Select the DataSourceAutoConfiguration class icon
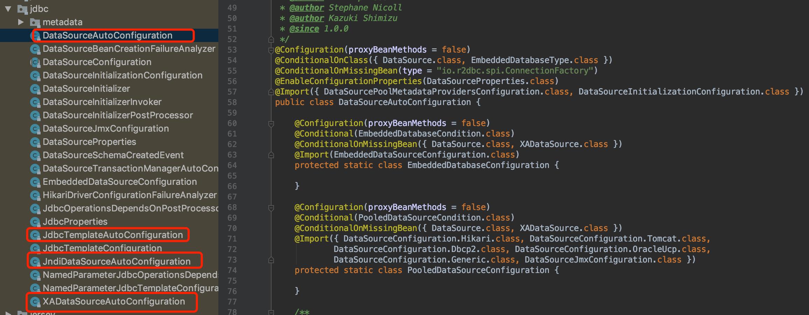809x315 pixels. [36, 36]
